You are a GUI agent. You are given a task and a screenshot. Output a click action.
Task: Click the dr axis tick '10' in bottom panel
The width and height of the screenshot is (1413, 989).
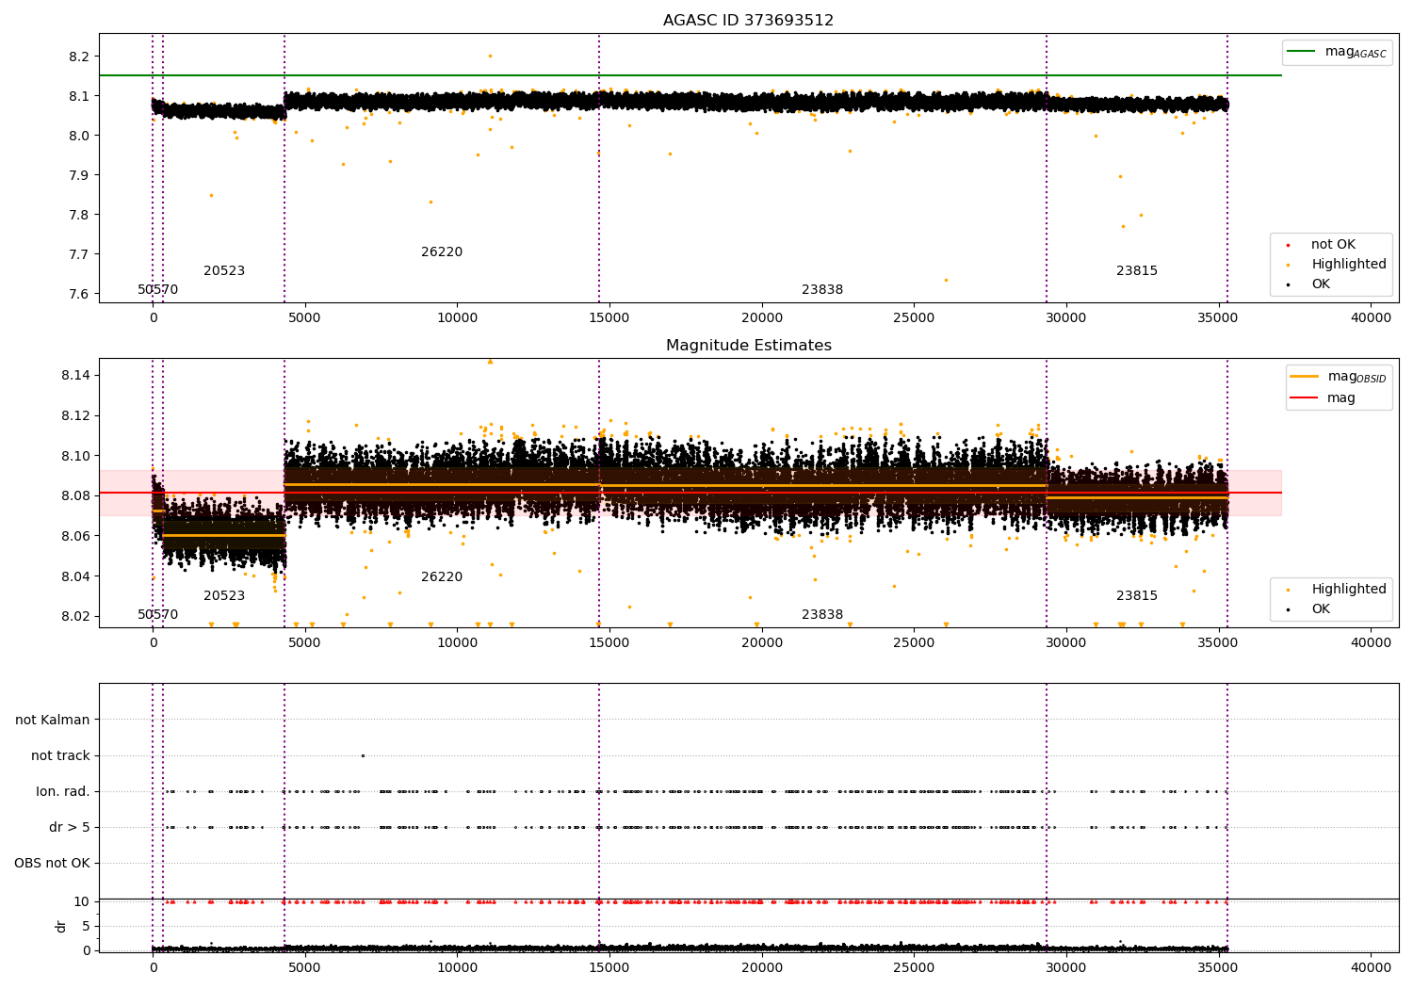pyautogui.click(x=82, y=901)
